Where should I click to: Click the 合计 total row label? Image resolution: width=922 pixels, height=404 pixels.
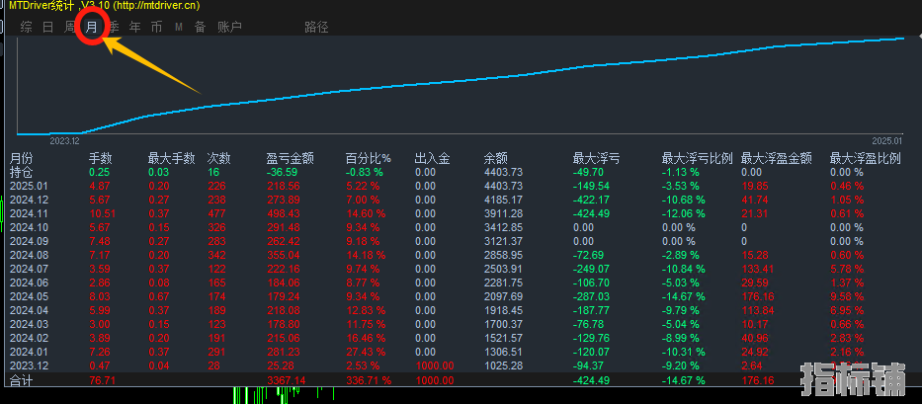click(x=22, y=379)
